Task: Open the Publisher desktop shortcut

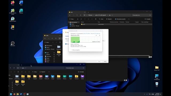Action: [21, 11]
